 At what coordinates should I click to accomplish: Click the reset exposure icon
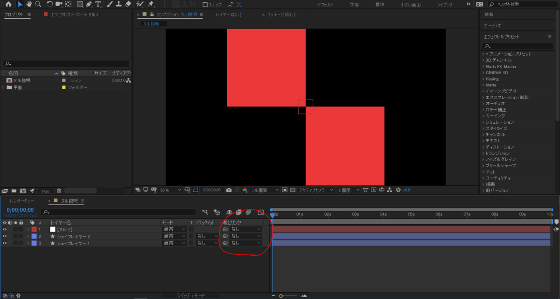(x=398, y=190)
